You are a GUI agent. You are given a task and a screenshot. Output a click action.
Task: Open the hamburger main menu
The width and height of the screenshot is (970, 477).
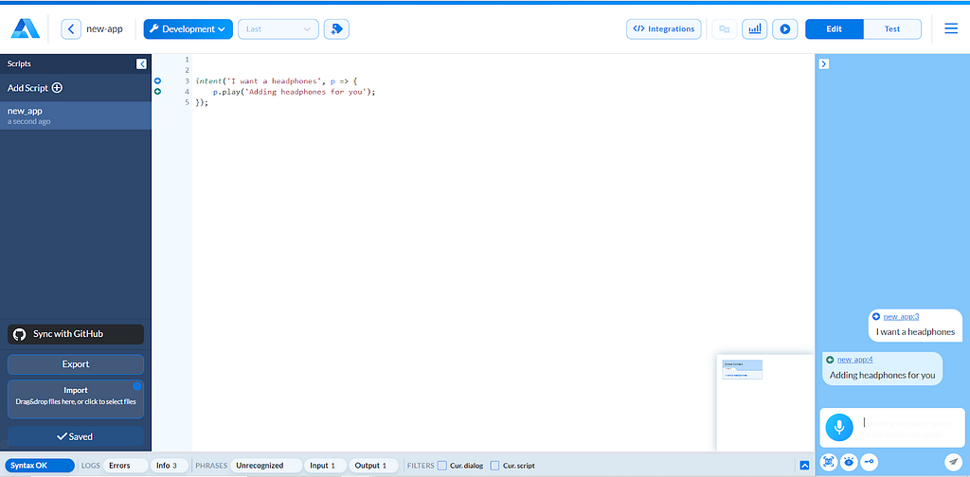pos(951,29)
